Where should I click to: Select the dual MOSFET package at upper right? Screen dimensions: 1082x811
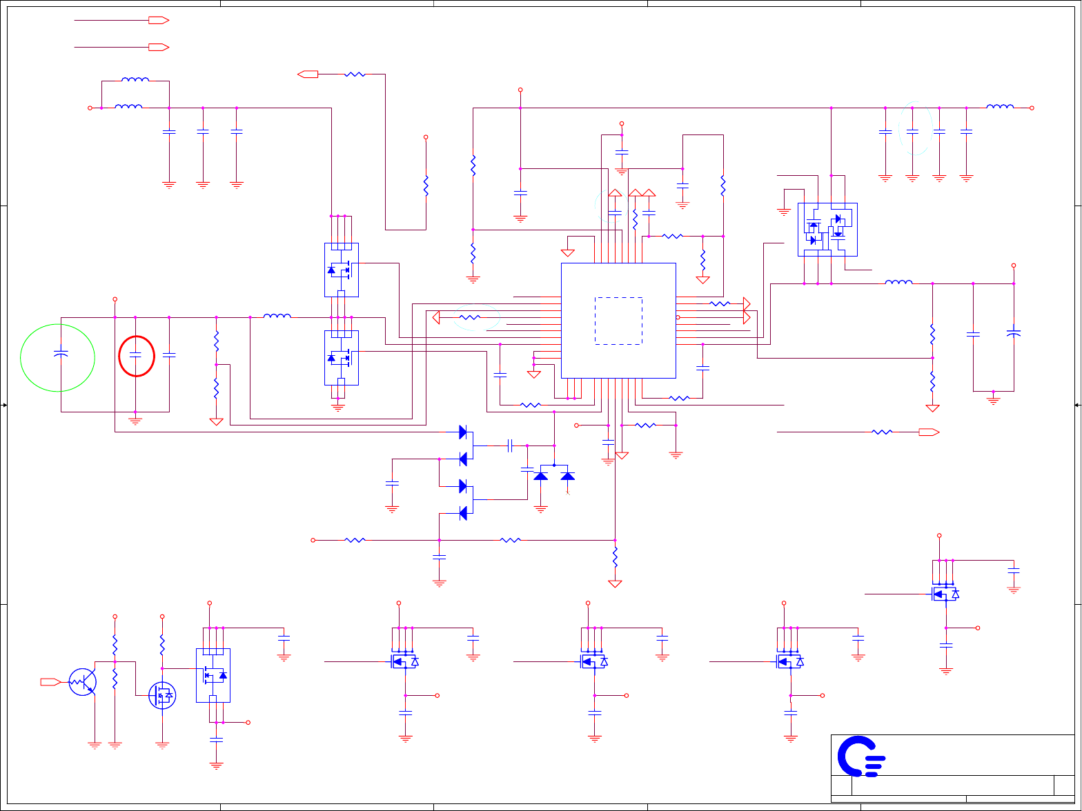click(x=827, y=230)
